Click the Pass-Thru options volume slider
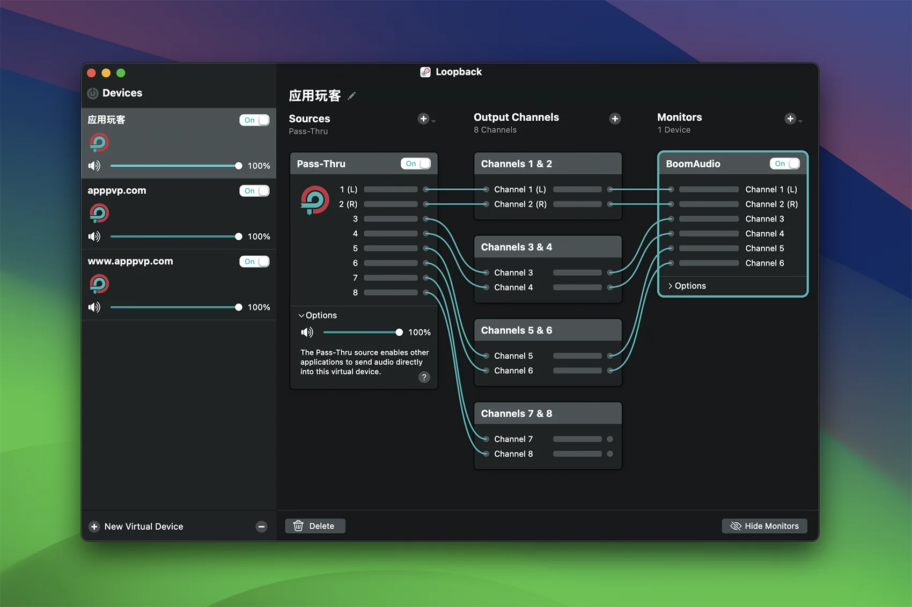Viewport: 912px width, 607px height. click(363, 332)
